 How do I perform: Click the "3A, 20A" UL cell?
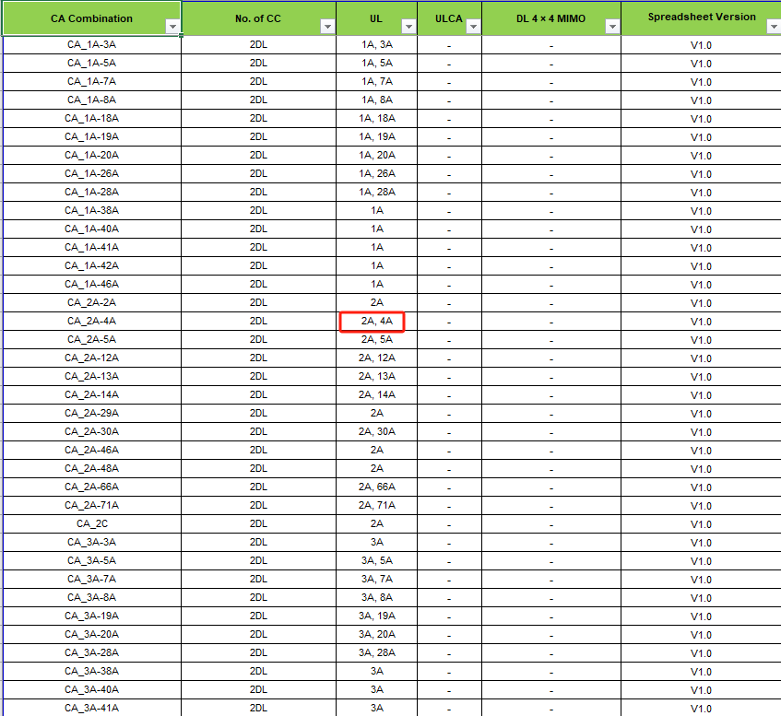[376, 634]
